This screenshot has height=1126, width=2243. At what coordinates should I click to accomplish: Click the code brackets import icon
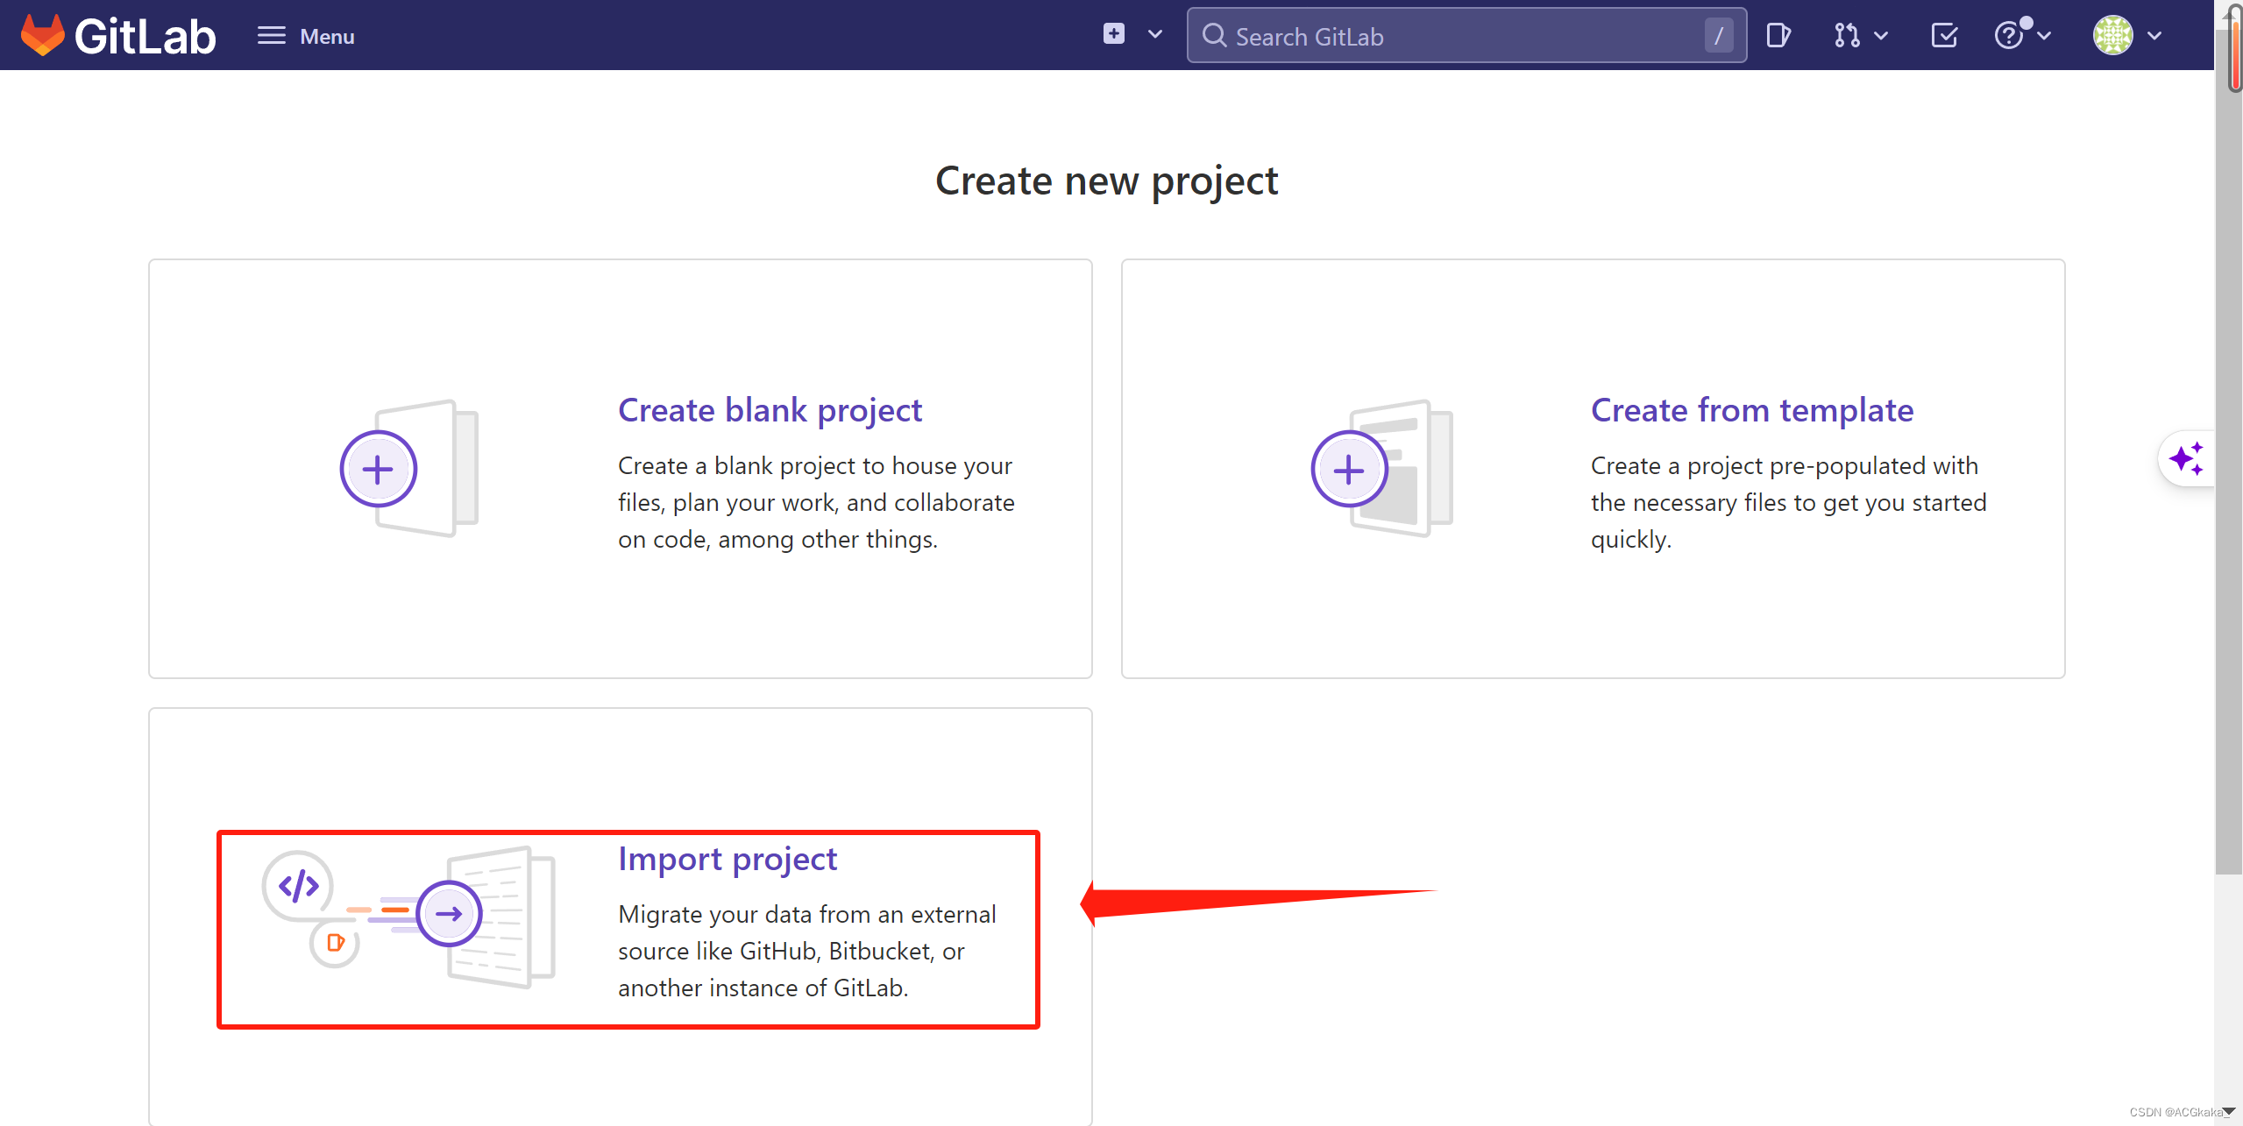(298, 886)
